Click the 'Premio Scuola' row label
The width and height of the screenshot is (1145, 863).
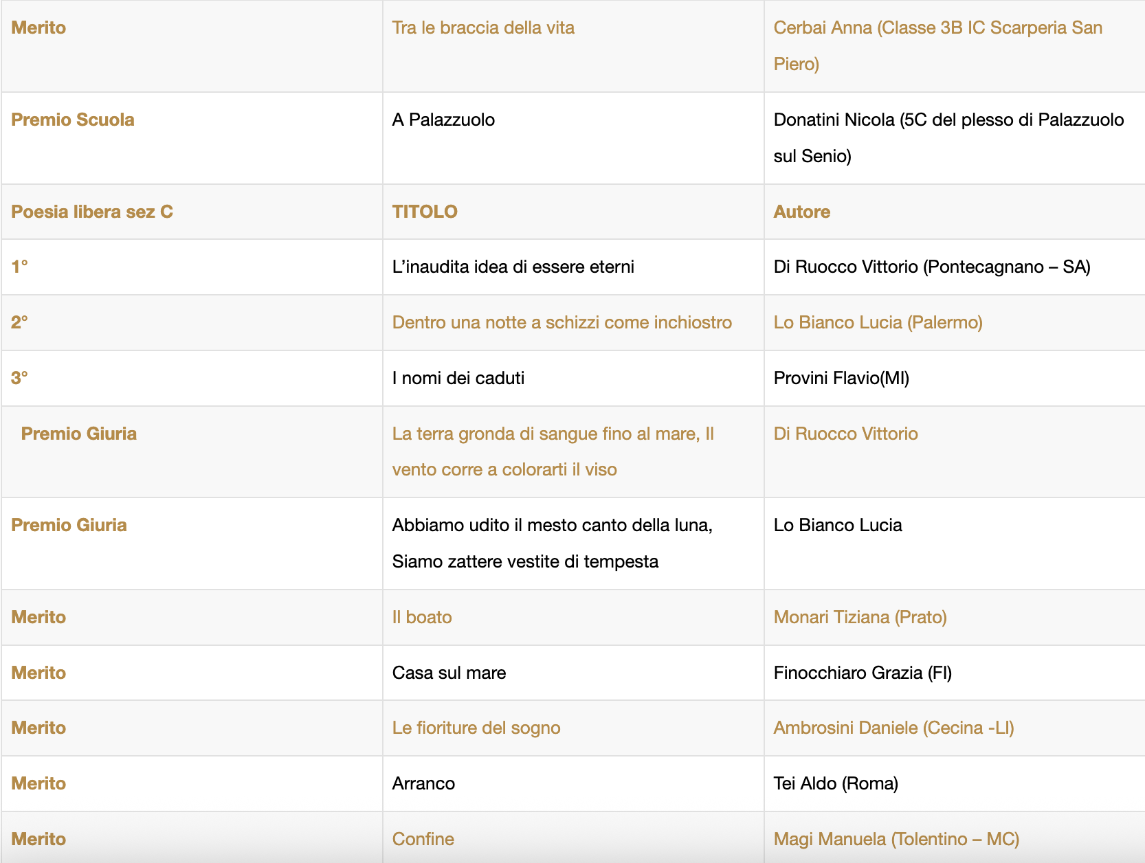73,120
